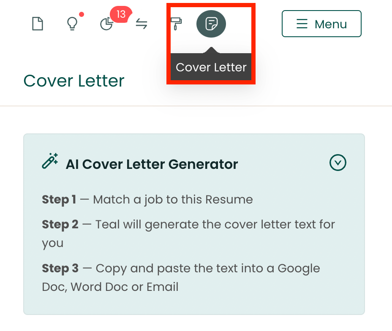This screenshot has height=331, width=392.
Task: Select the job matching arrows icon
Action: point(141,24)
